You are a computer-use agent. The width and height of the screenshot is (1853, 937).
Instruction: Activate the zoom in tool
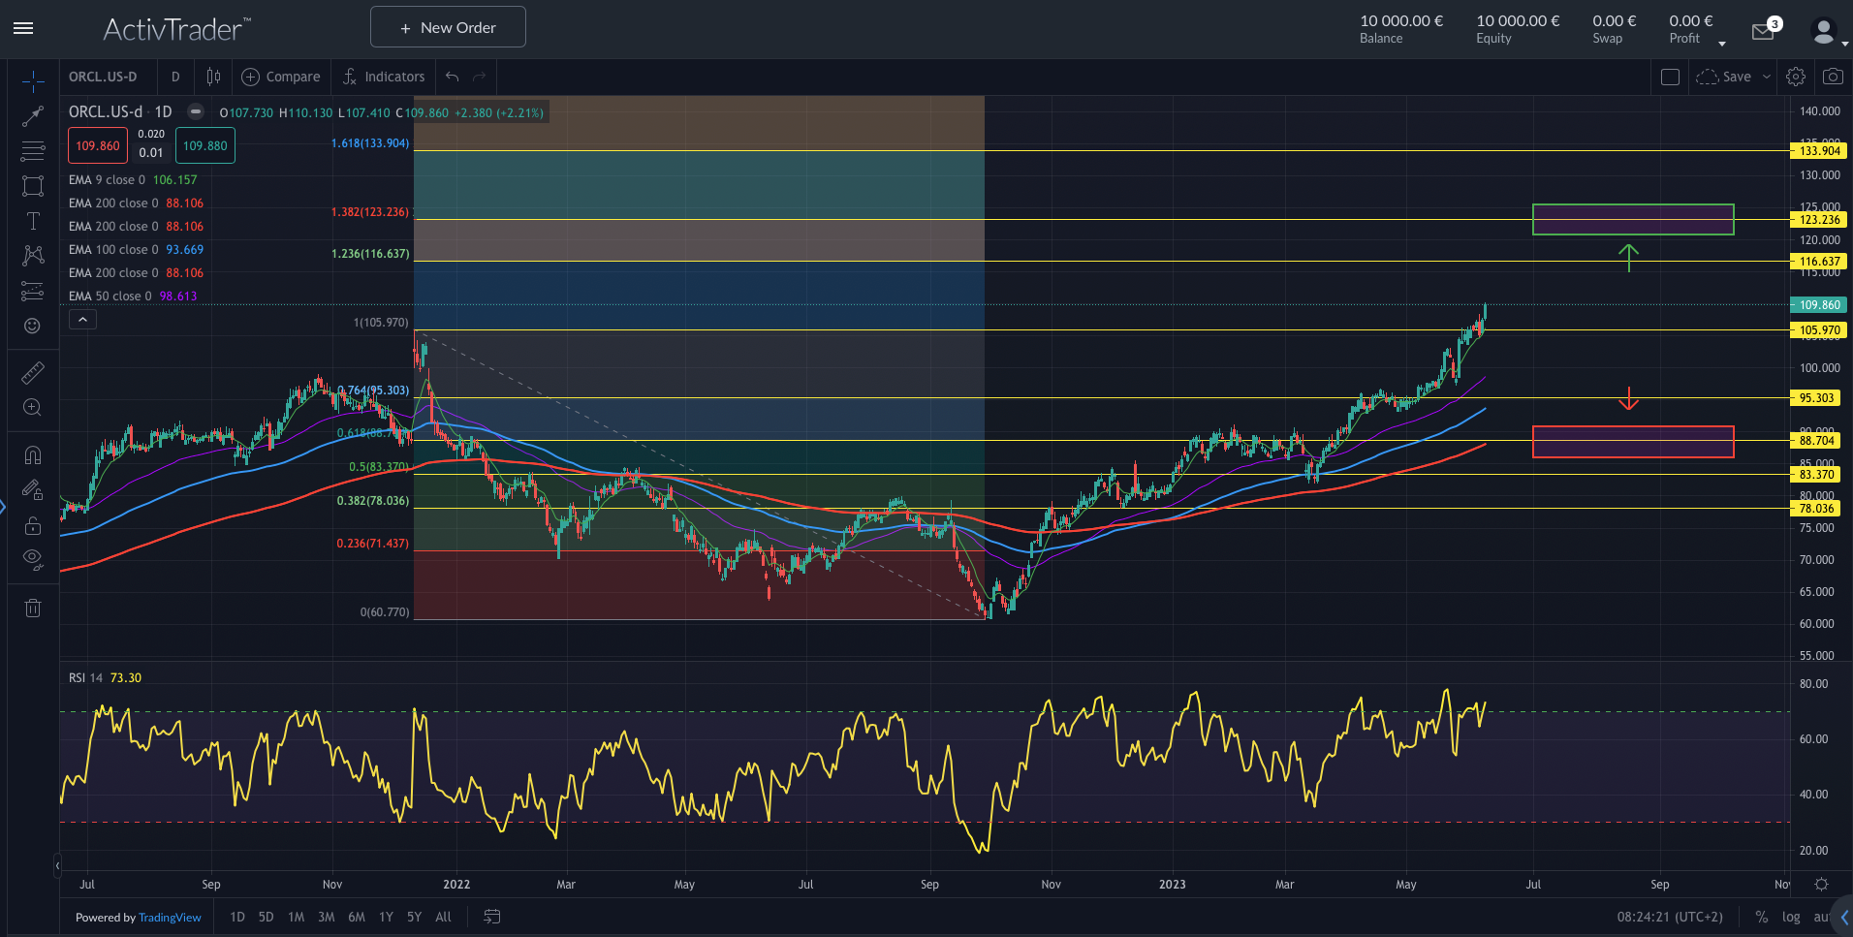point(33,408)
